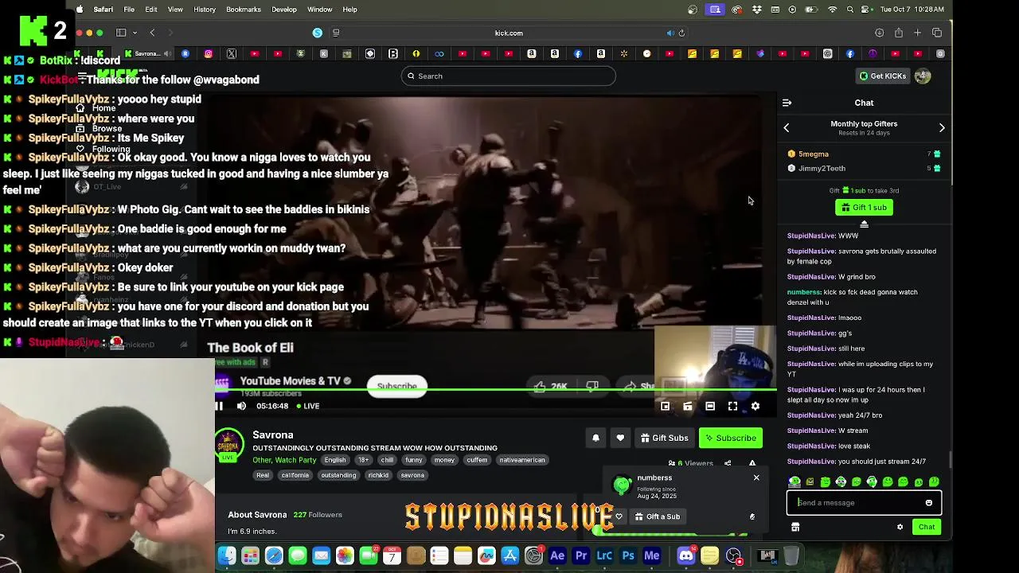Open the user profile avatar menu
The image size is (1019, 573).
(x=923, y=76)
